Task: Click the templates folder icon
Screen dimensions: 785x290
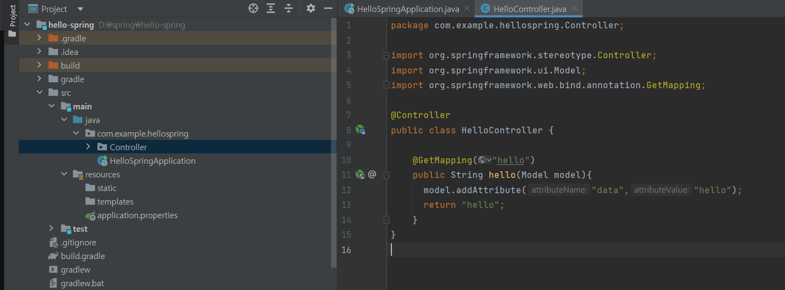Action: 90,202
